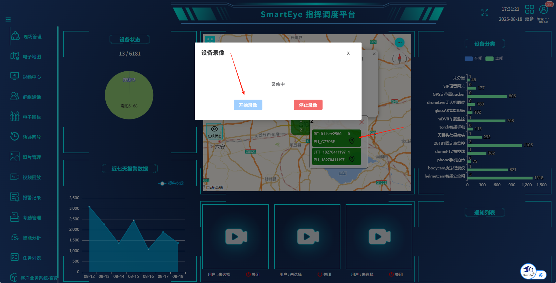Toggle fullscreen using the header expand icon
This screenshot has height=283, width=556.
[485, 12]
